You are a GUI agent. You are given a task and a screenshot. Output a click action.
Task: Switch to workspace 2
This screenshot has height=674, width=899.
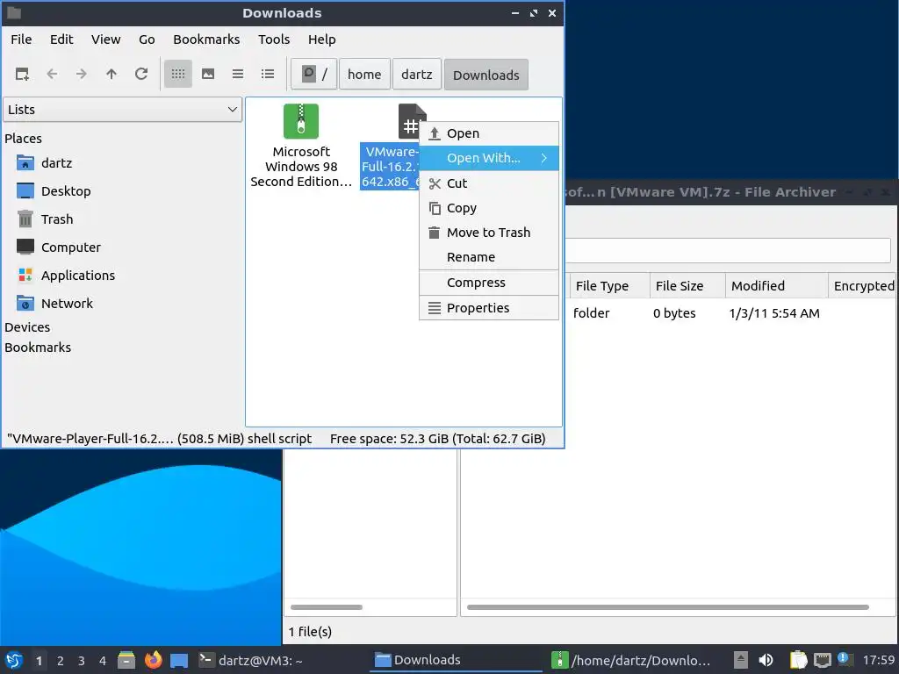(x=61, y=661)
